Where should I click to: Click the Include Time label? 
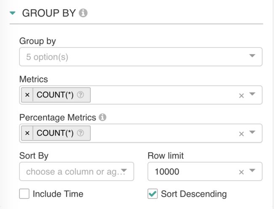[x=58, y=194]
